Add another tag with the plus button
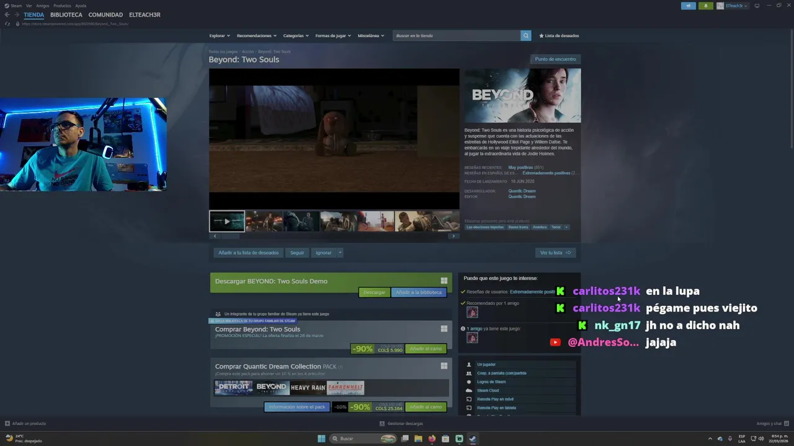 click(x=566, y=227)
